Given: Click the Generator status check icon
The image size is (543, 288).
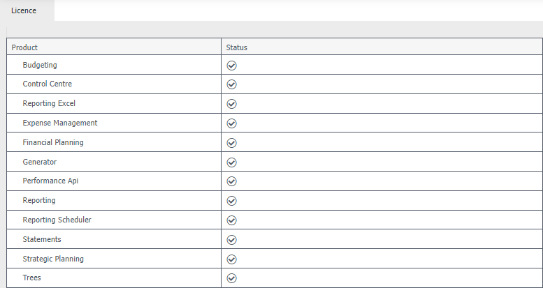Looking at the screenshot, I should 232,162.
